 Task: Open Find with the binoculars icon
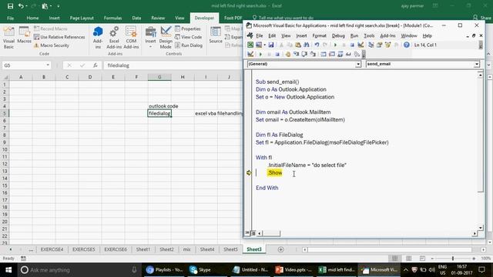tap(307, 45)
